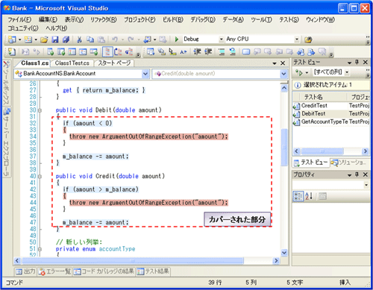The width and height of the screenshot is (373, 290).
Task: Open the コード カバレッジの結果 tab
Action: click(x=104, y=271)
